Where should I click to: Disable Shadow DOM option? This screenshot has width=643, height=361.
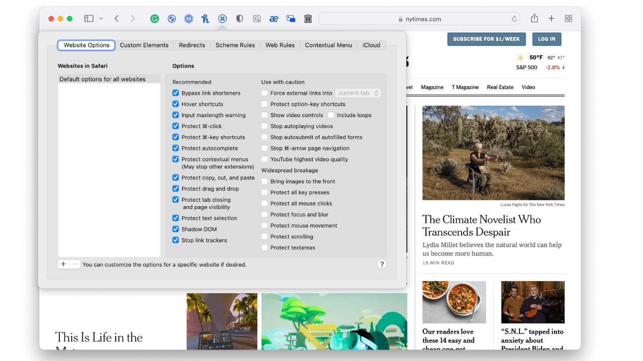(x=176, y=229)
